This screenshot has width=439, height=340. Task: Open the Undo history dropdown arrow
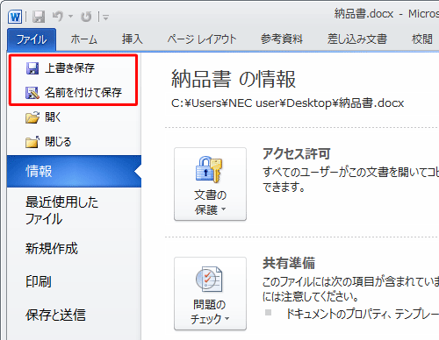(70, 17)
